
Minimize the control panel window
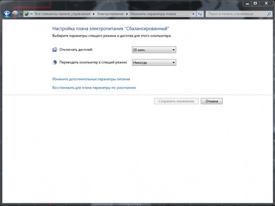tap(247, 3)
